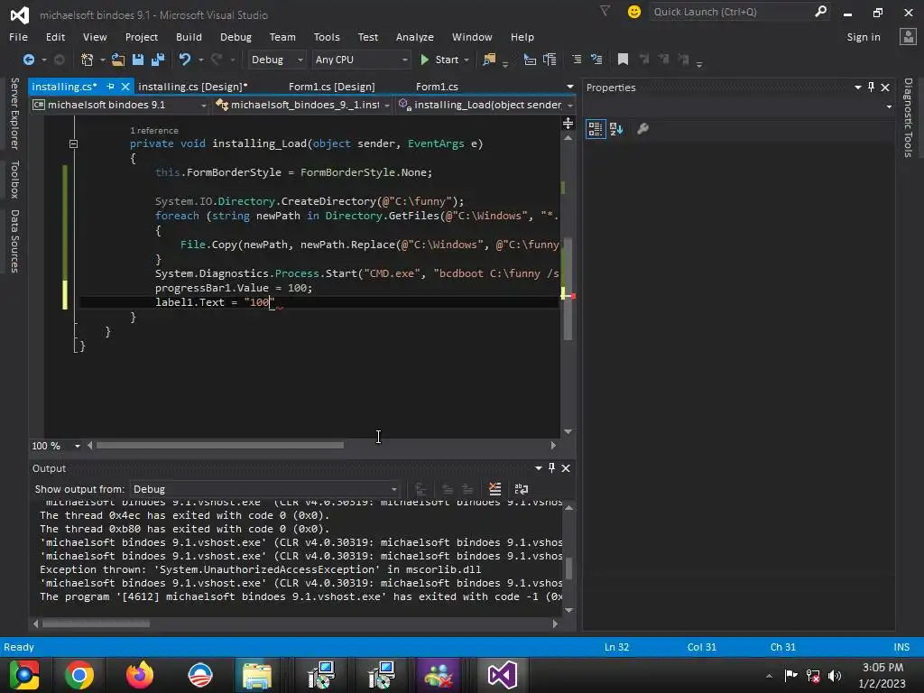Open the notifications filter flag icon
The image size is (924, 693).
tap(605, 11)
